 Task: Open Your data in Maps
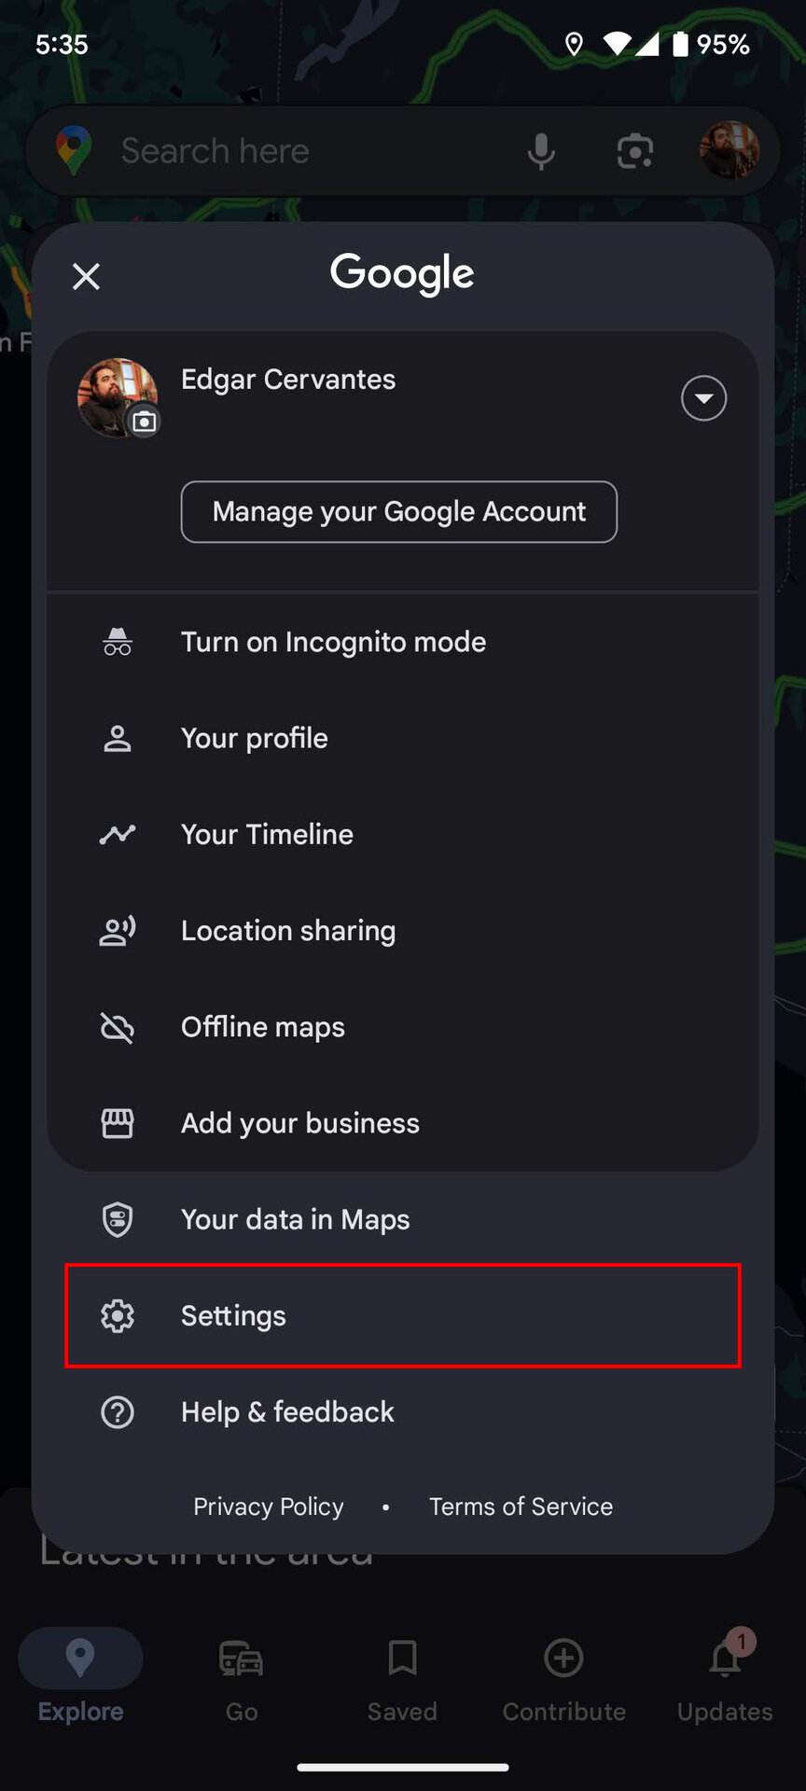pos(295,1219)
